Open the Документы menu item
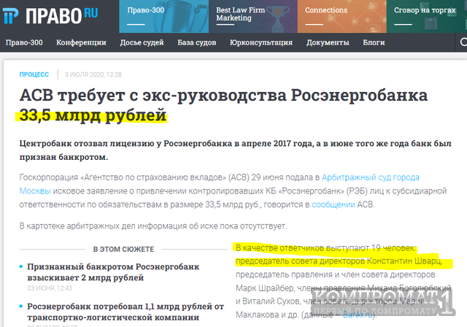This screenshot has height=327, width=467. pos(328,42)
